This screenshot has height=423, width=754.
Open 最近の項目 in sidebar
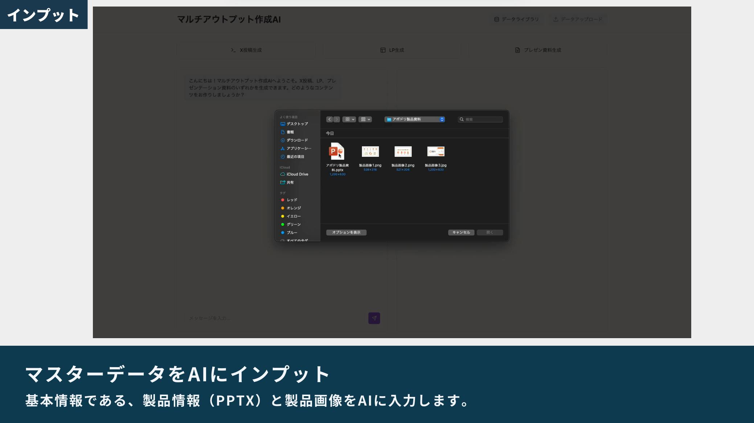[x=295, y=157]
